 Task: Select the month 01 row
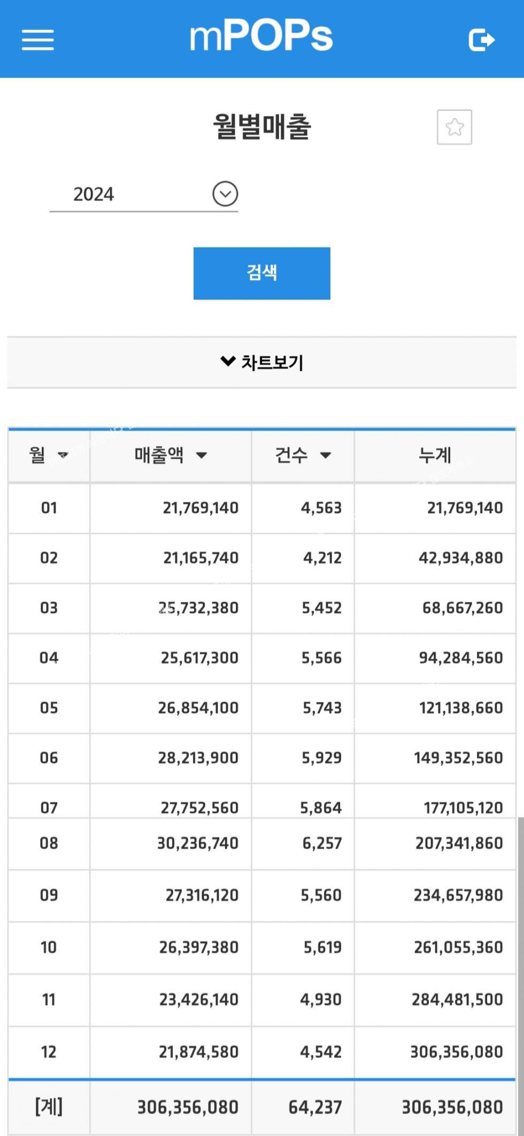pos(49,508)
